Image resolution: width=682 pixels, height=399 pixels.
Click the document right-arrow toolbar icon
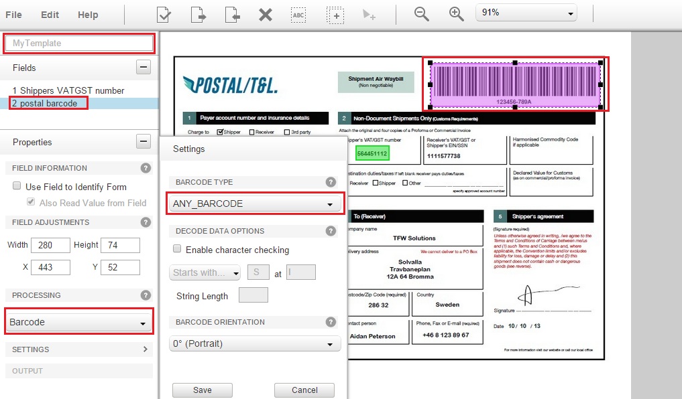click(198, 14)
